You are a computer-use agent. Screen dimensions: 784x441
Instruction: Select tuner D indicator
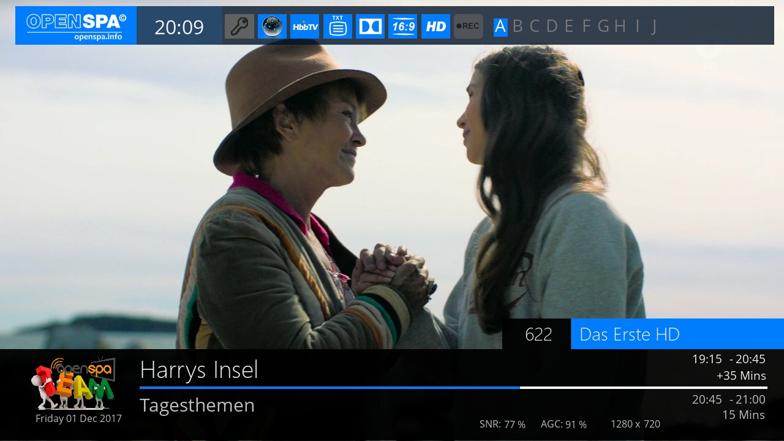pos(552,26)
